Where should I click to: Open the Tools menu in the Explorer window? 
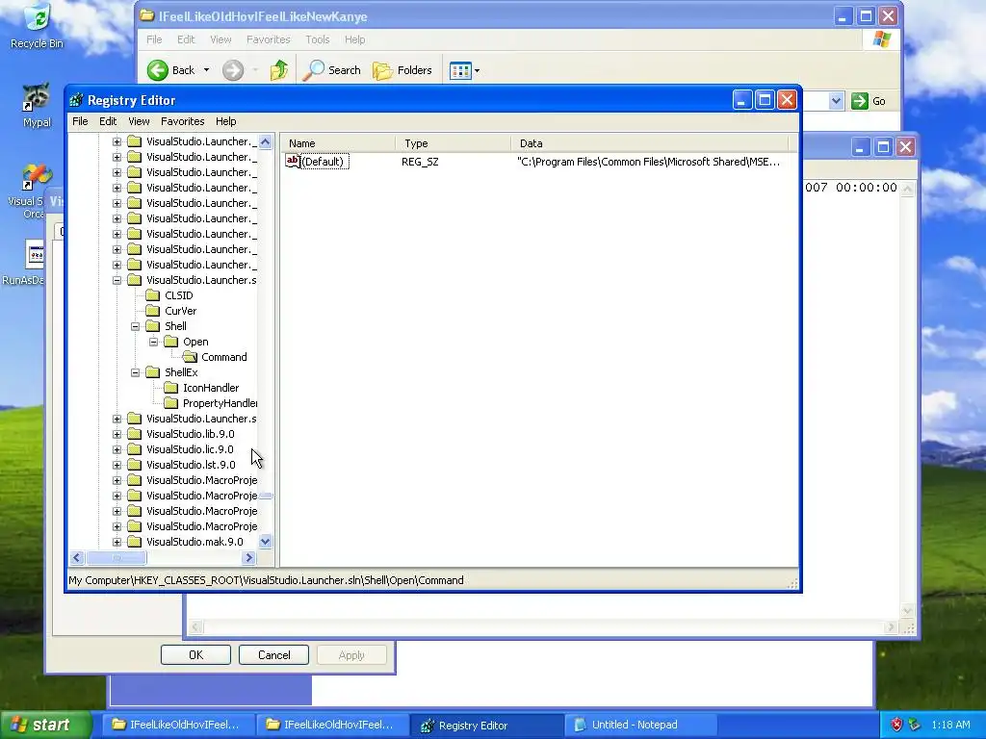click(318, 39)
